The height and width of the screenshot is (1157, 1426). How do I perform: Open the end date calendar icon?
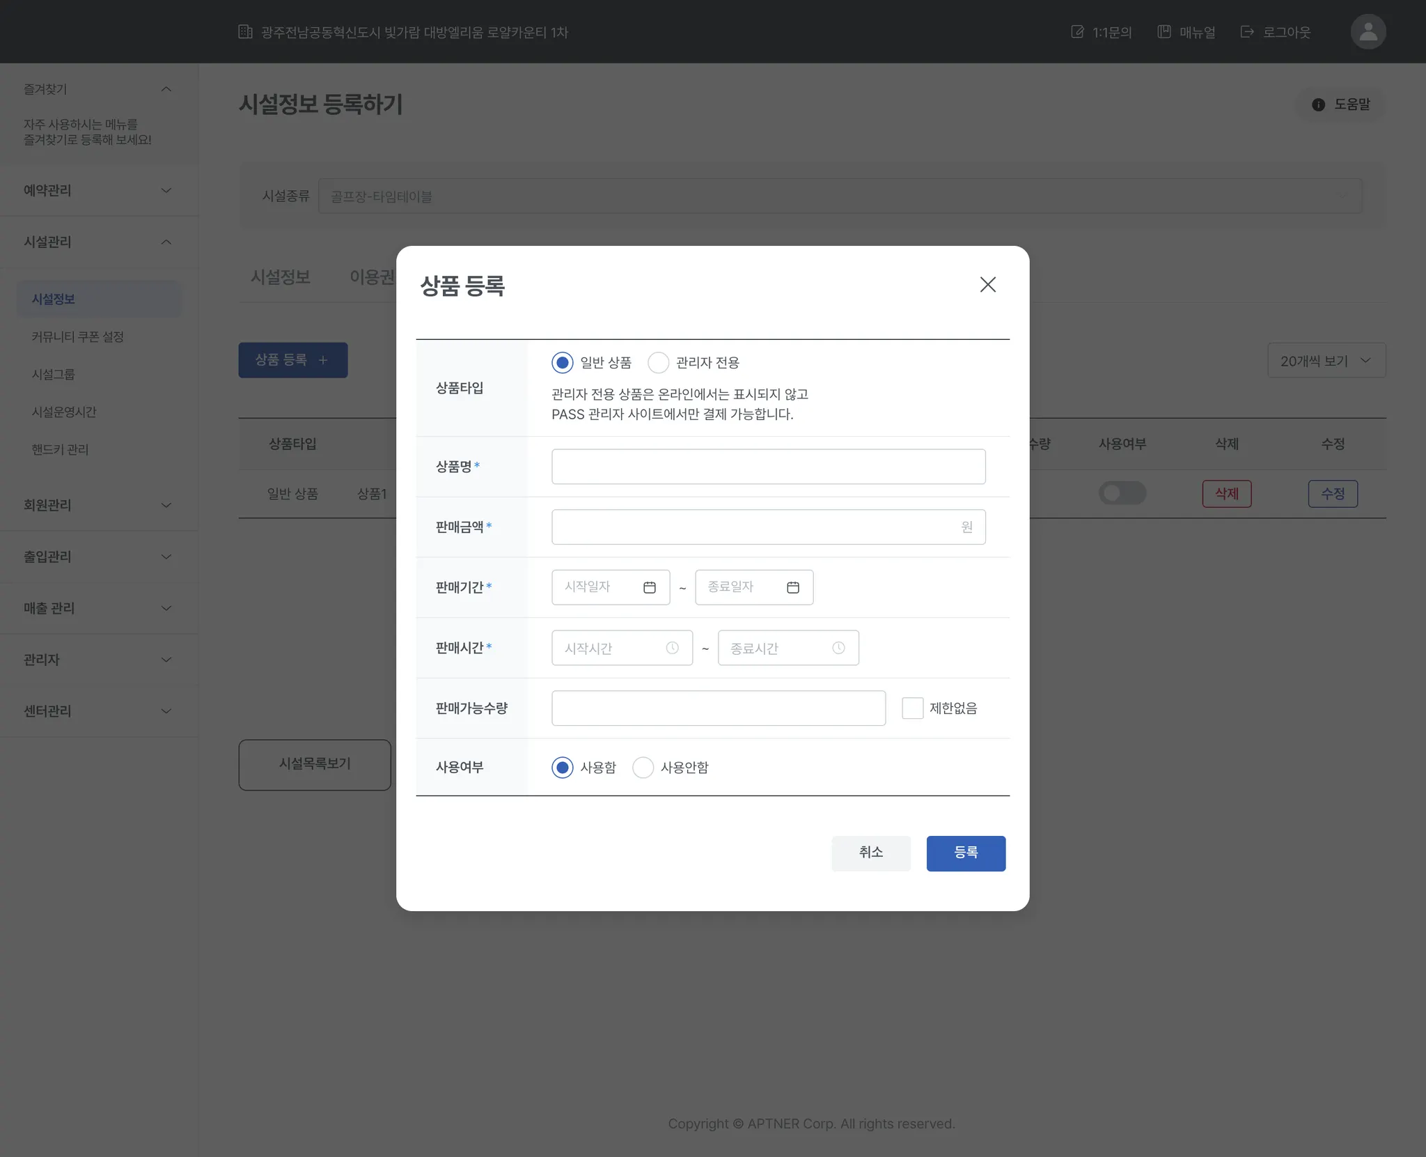click(792, 587)
